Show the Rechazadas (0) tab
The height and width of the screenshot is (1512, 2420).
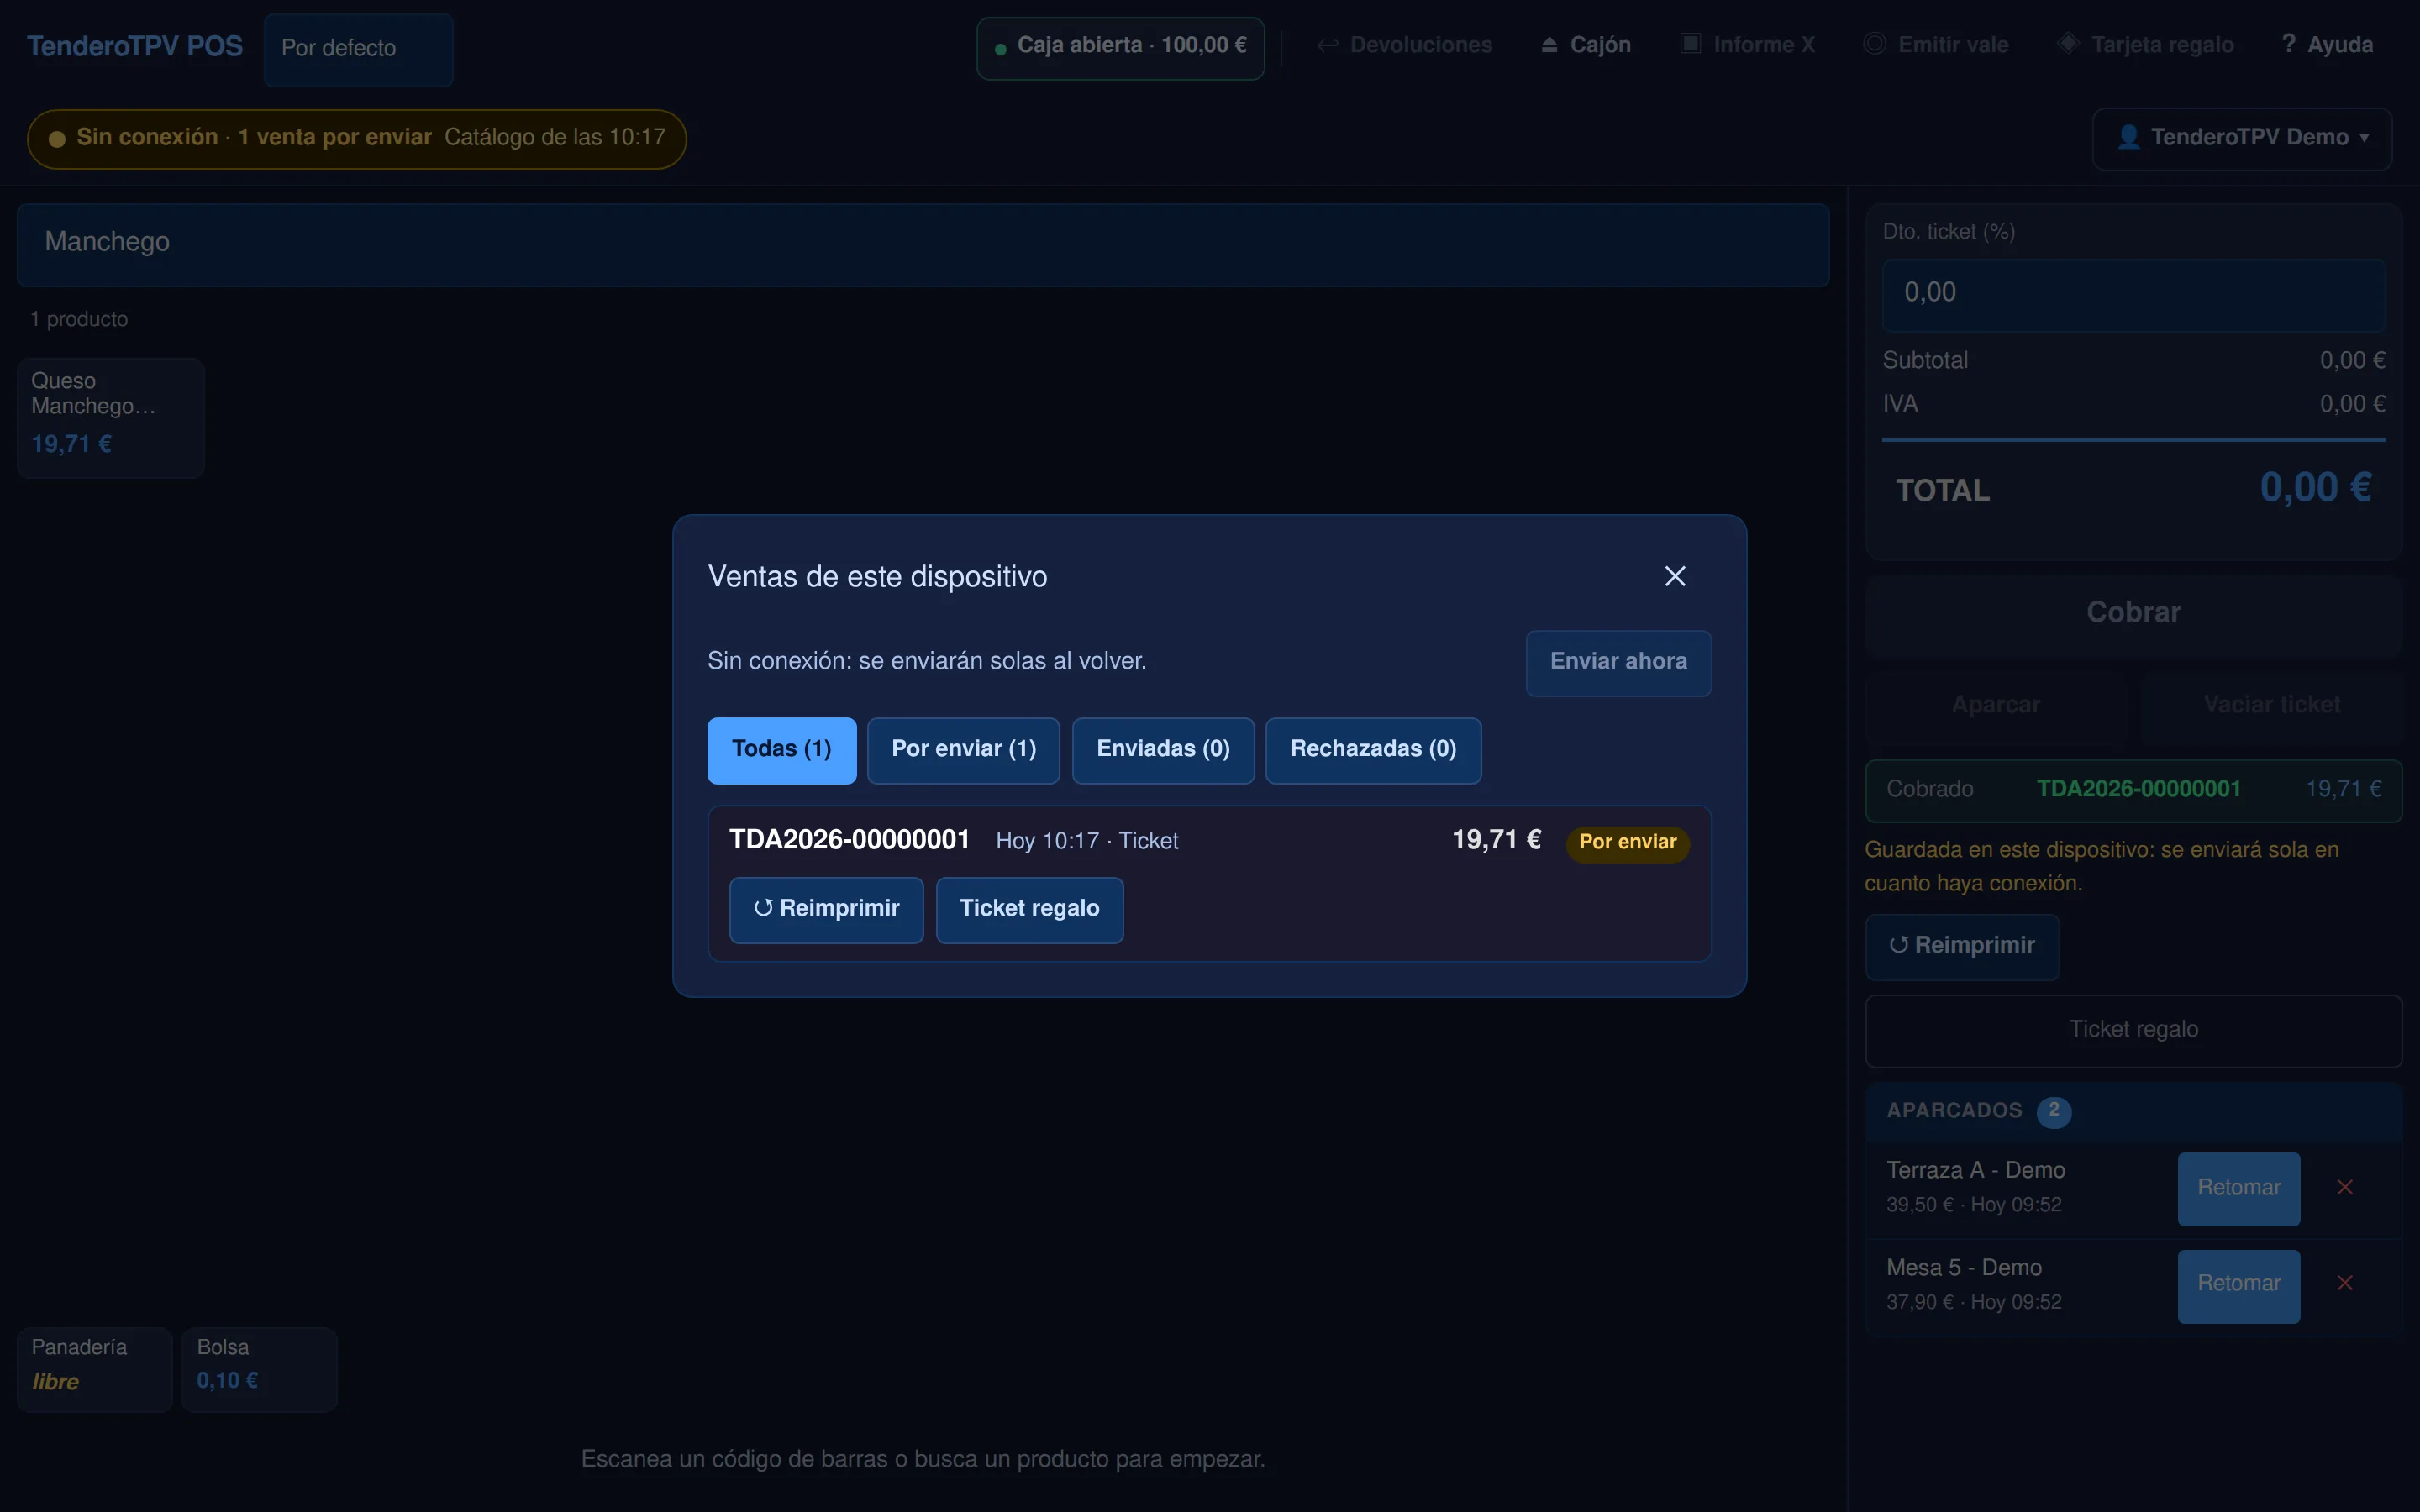tap(1373, 750)
